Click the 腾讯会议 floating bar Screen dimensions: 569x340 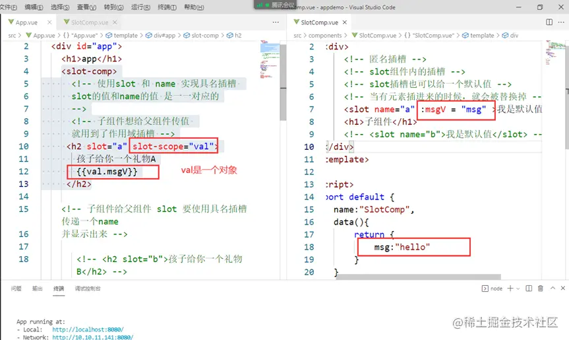276,5
